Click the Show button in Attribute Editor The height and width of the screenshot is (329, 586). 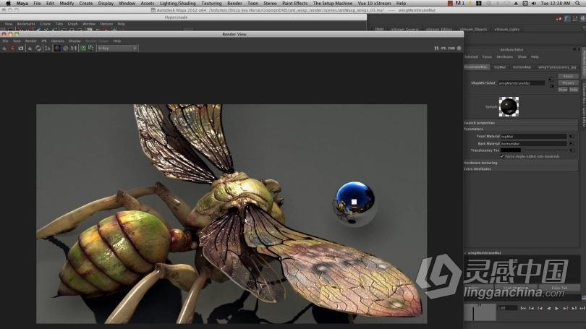tap(563, 90)
